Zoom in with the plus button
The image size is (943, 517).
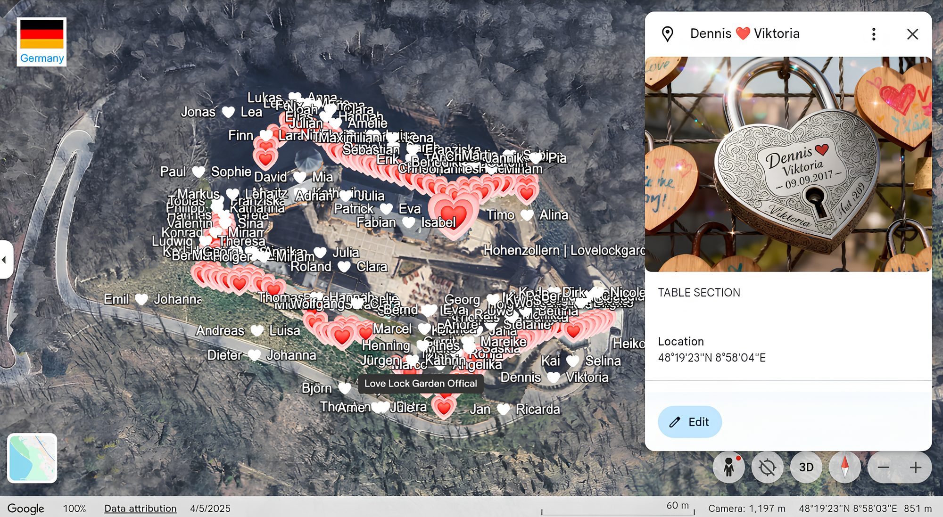click(916, 468)
